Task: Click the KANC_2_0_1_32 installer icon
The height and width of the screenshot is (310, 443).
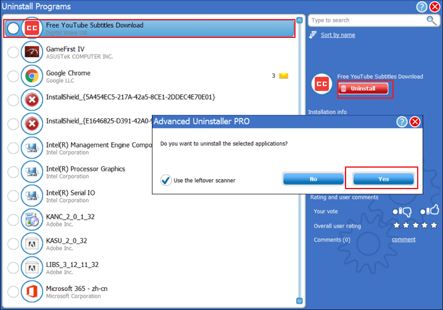Action: [32, 220]
